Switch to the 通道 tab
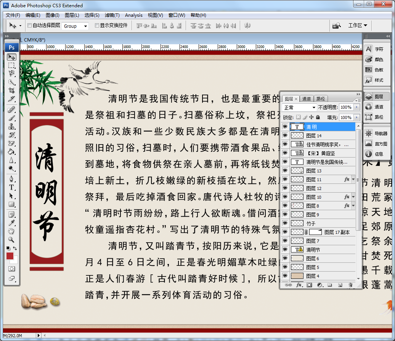The height and width of the screenshot is (341, 395). (x=307, y=99)
